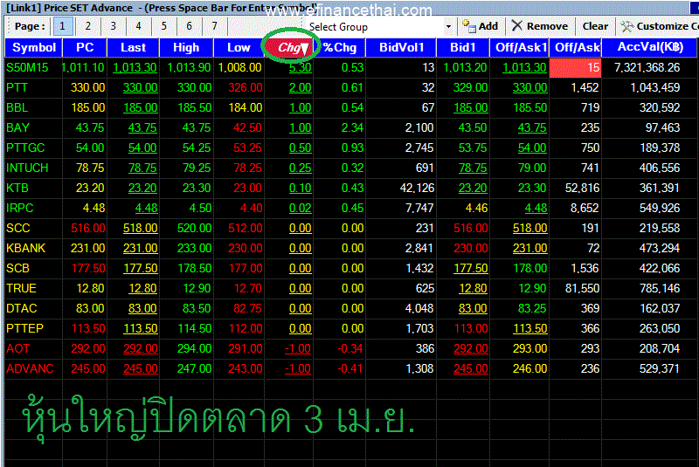
Task: Select the SCB symbol
Action: coord(17,268)
